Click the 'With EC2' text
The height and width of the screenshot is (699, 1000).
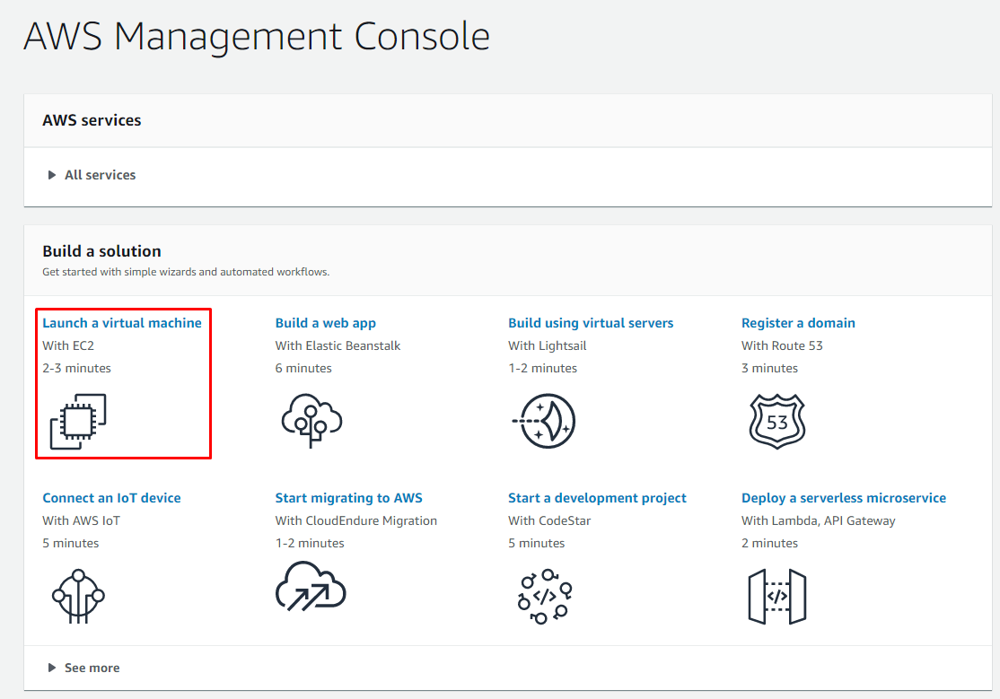pos(68,345)
